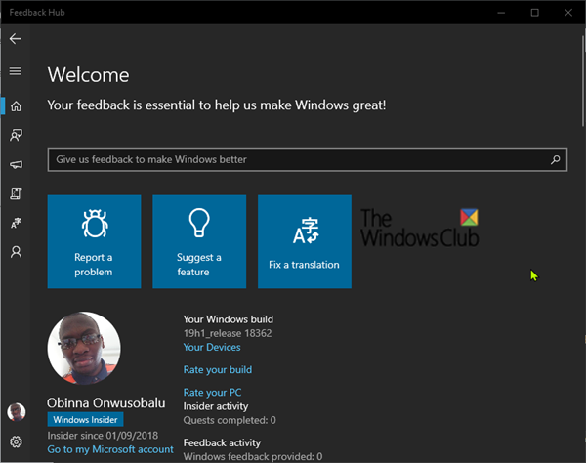Open the Feedback icon in sidebar
Screen dimensions: 586x463
pos(16,135)
